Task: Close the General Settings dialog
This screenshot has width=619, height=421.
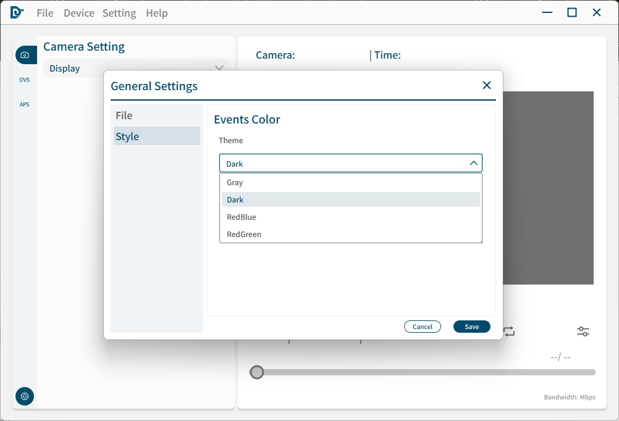Action: click(x=487, y=86)
